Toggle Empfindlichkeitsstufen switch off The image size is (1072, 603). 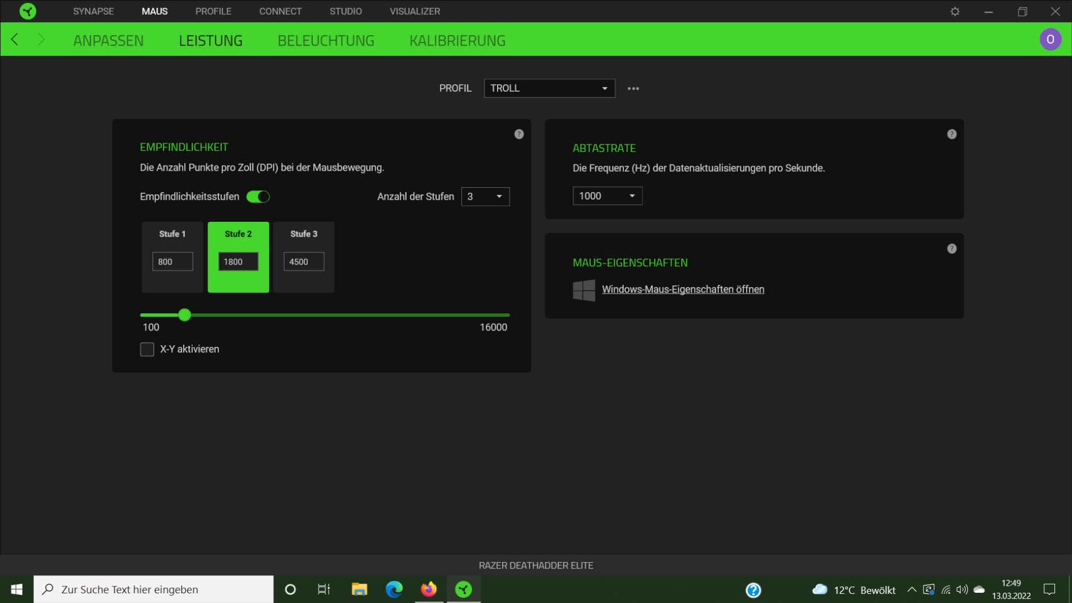258,197
